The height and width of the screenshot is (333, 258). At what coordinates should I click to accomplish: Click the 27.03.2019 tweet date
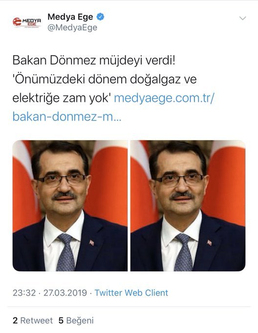[65, 293]
